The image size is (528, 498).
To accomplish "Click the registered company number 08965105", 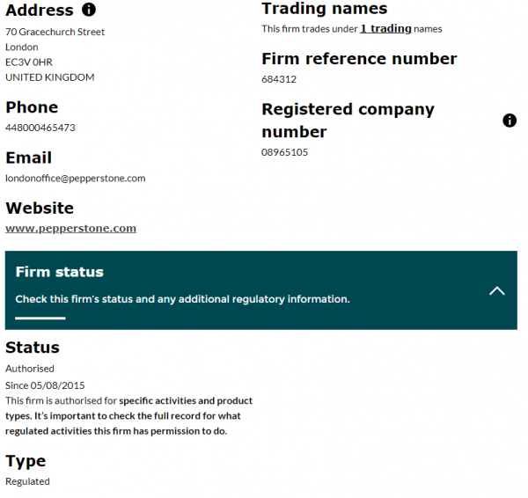I will (285, 152).
